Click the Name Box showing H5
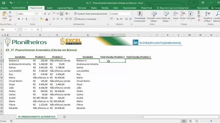 tap(9, 30)
